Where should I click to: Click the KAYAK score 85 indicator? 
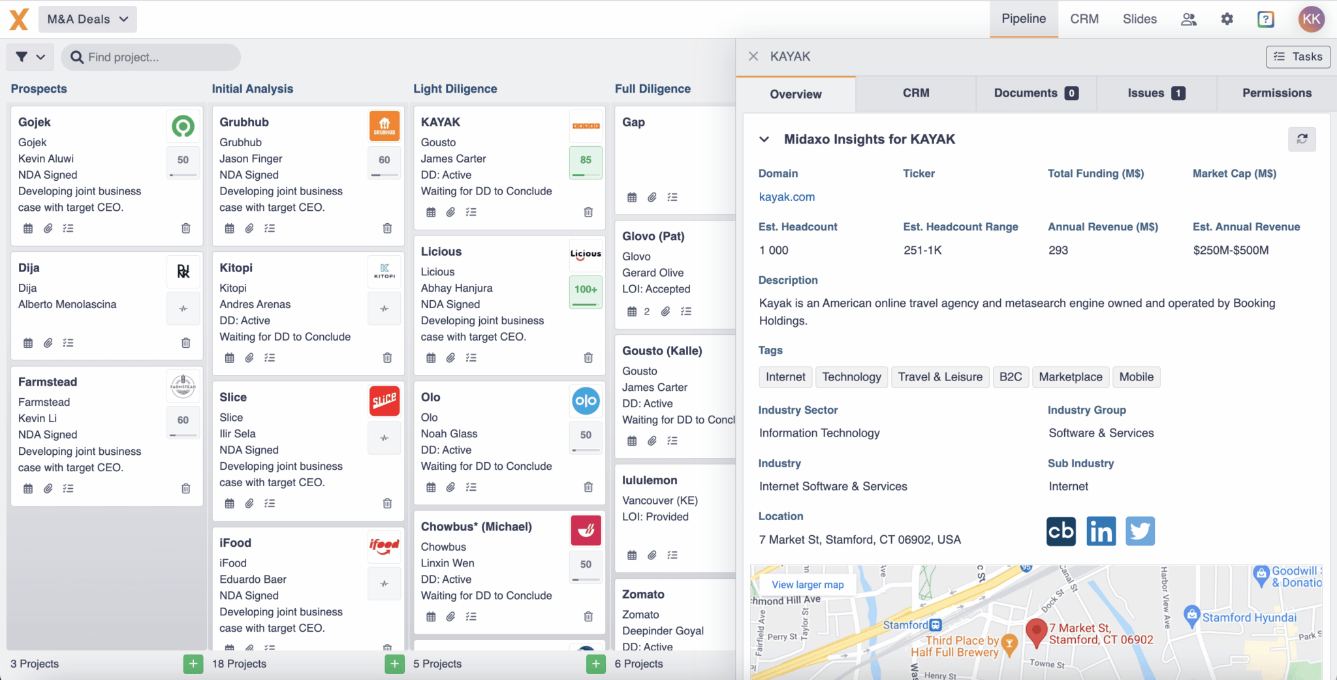[x=586, y=163]
